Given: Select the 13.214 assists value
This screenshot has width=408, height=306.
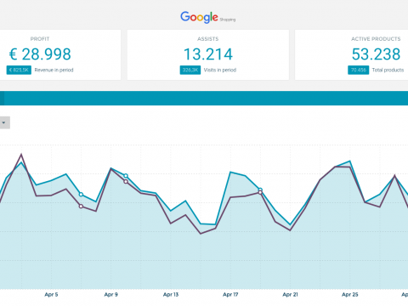Looking at the screenshot, I should [x=208, y=54].
